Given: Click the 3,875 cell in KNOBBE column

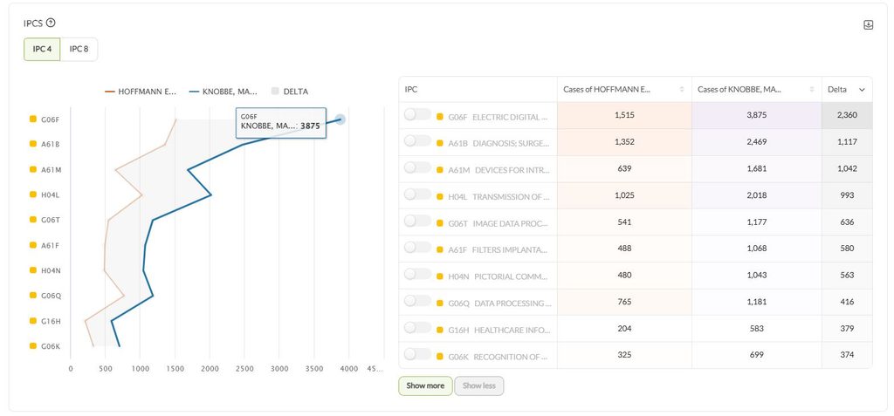Looking at the screenshot, I should point(757,115).
